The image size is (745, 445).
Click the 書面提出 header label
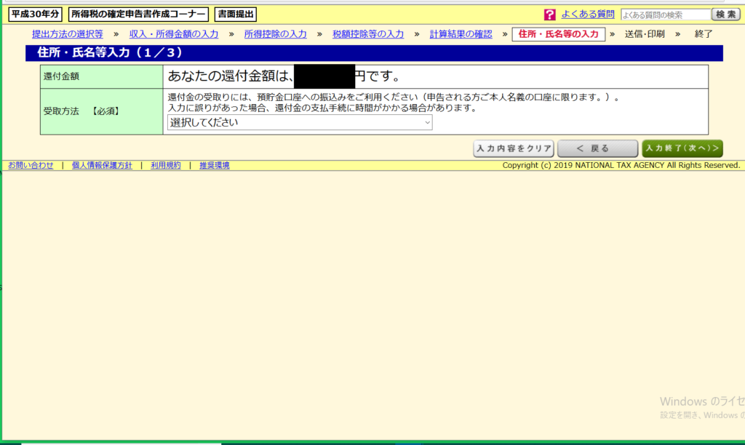pos(236,15)
